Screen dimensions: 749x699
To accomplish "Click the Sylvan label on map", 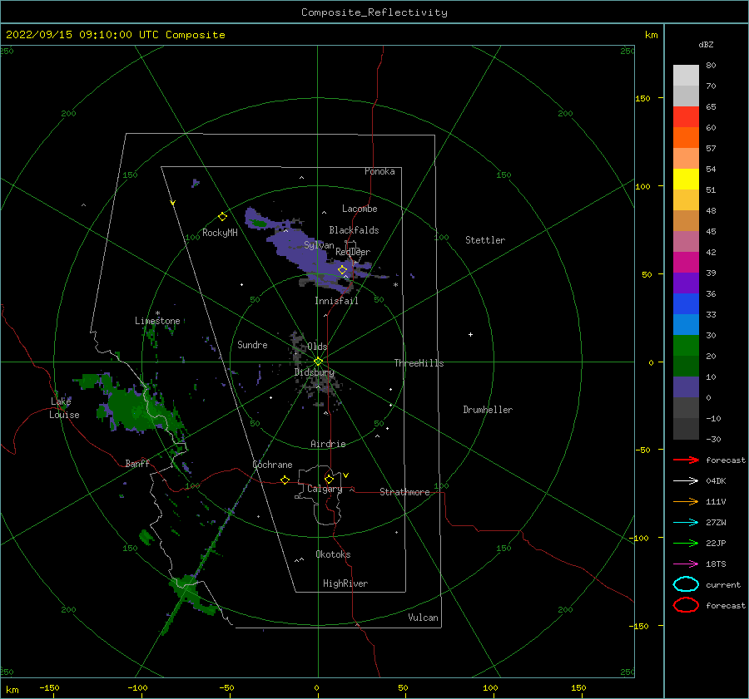I will click(319, 245).
